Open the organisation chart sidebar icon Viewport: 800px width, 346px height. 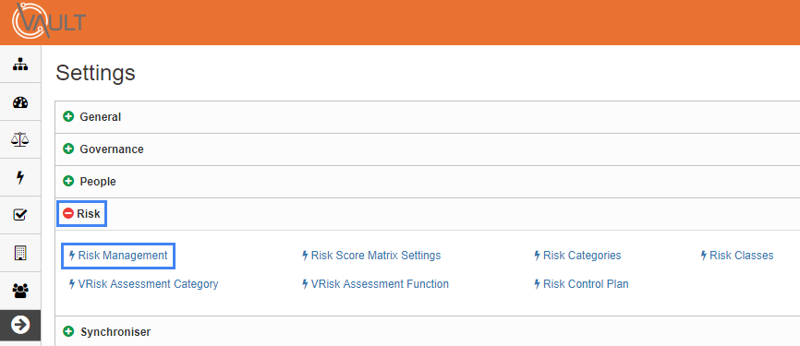click(x=20, y=65)
